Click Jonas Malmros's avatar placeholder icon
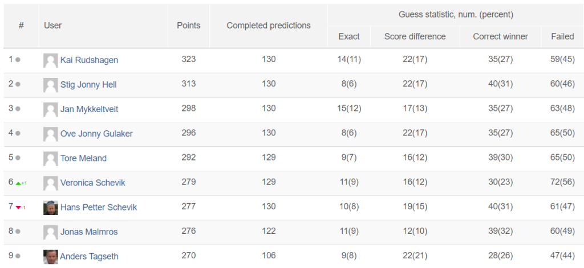The height and width of the screenshot is (268, 584). [50, 232]
